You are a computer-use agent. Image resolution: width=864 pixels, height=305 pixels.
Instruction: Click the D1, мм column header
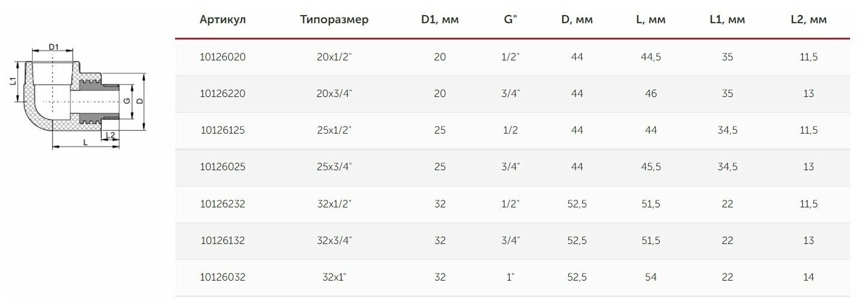pos(440,20)
